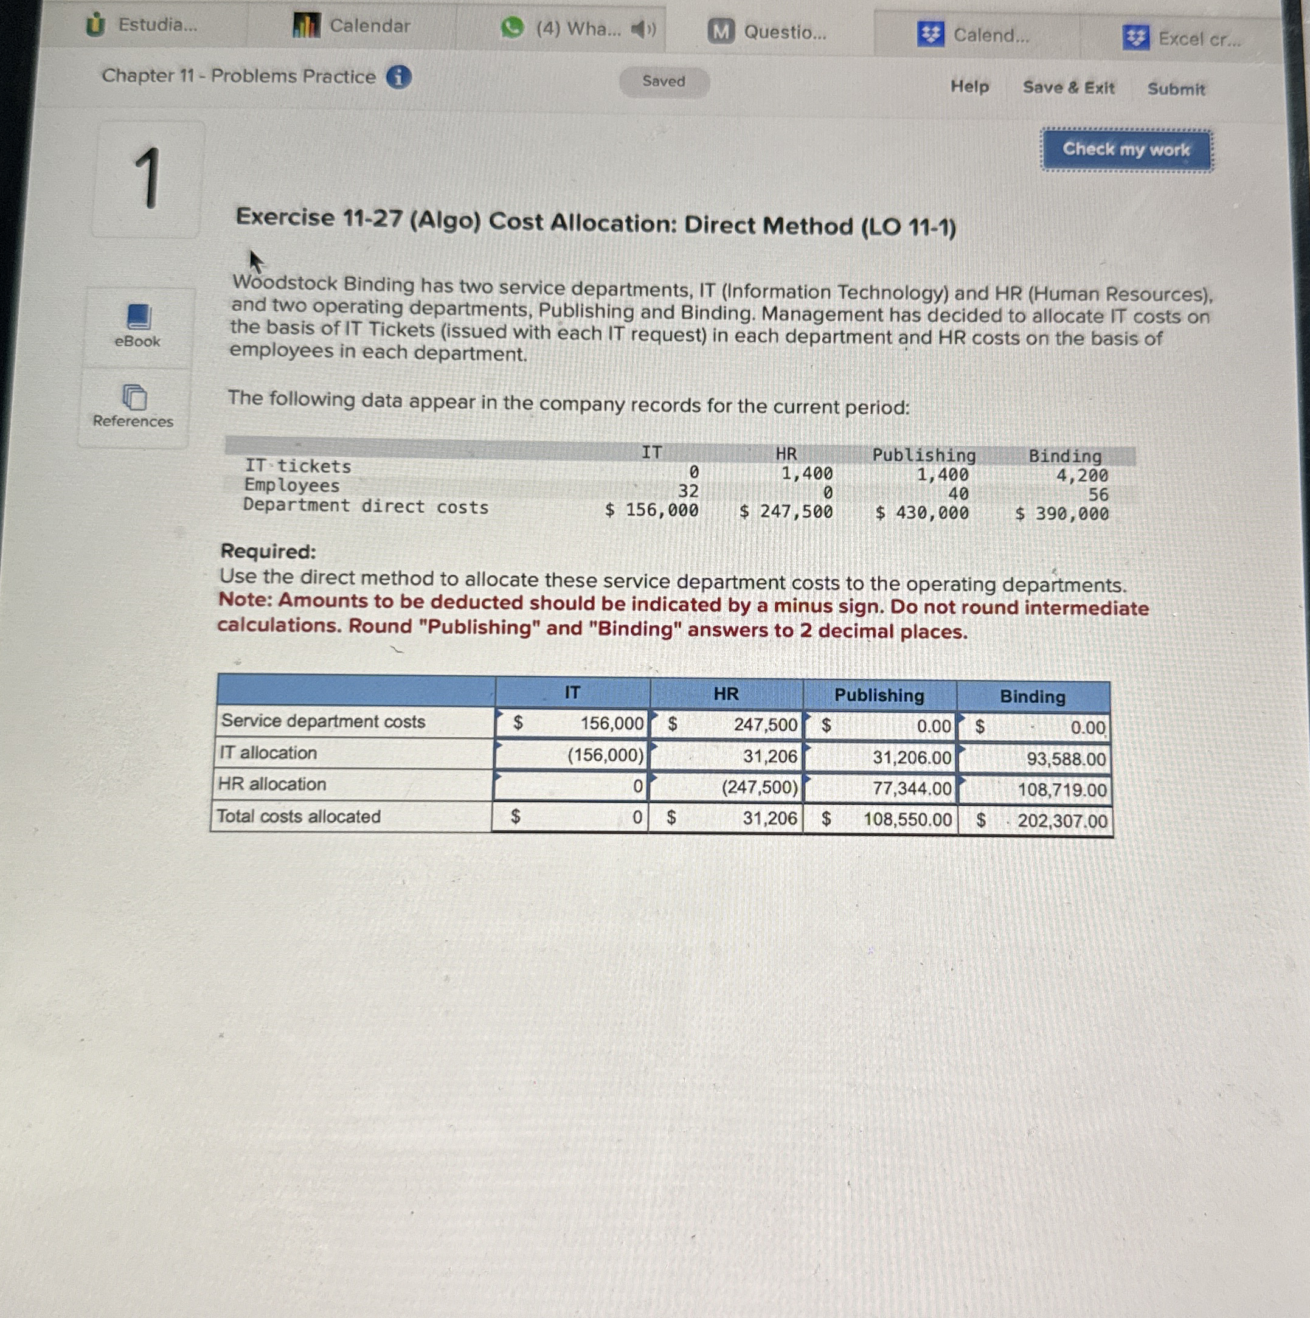Click the WhatsApp tab speaker mute icon
The image size is (1310, 1318).
(x=643, y=29)
